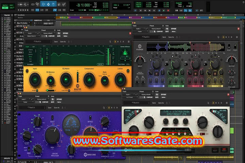Open T-RackS 6 preset selector in Master Match X

point(38,42)
